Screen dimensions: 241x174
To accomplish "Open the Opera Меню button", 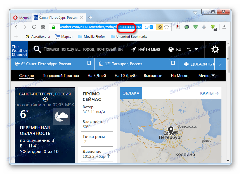I will [21, 18].
